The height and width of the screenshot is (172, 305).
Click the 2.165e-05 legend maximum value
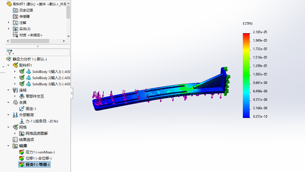tap(260, 32)
